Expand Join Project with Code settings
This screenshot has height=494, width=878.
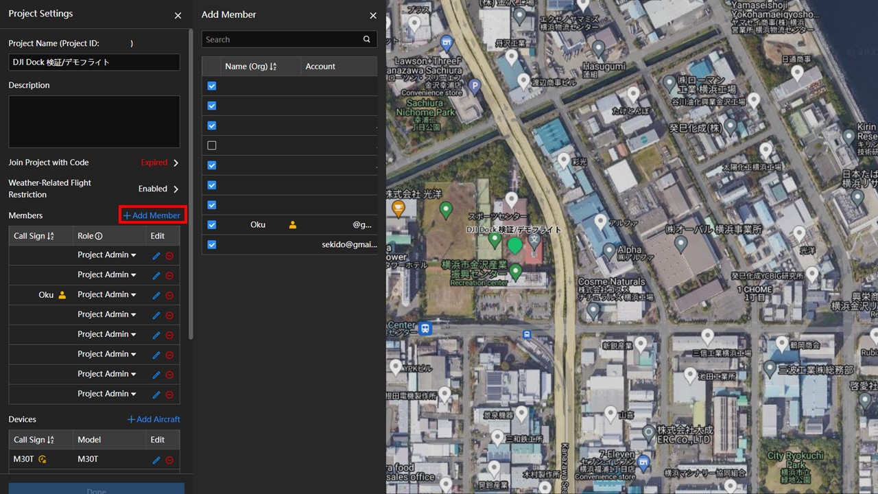click(176, 163)
